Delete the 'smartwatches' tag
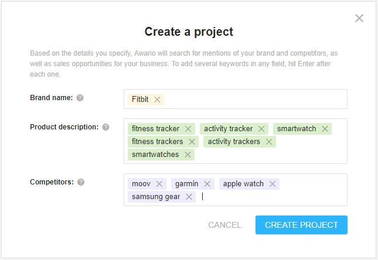Screen dimensions: 378x260 pos(188,155)
